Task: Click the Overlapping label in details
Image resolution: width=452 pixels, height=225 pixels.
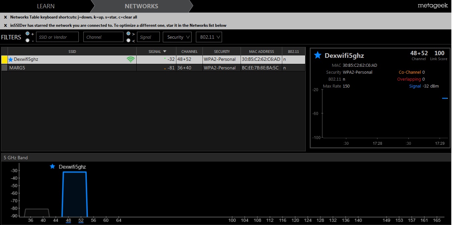Action: click(x=409, y=79)
